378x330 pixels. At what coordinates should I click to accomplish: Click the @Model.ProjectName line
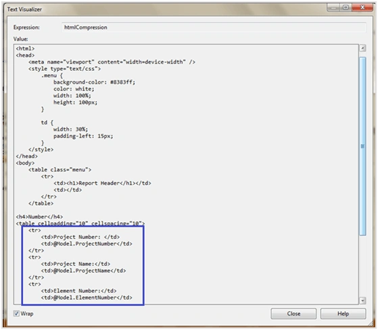(x=83, y=271)
